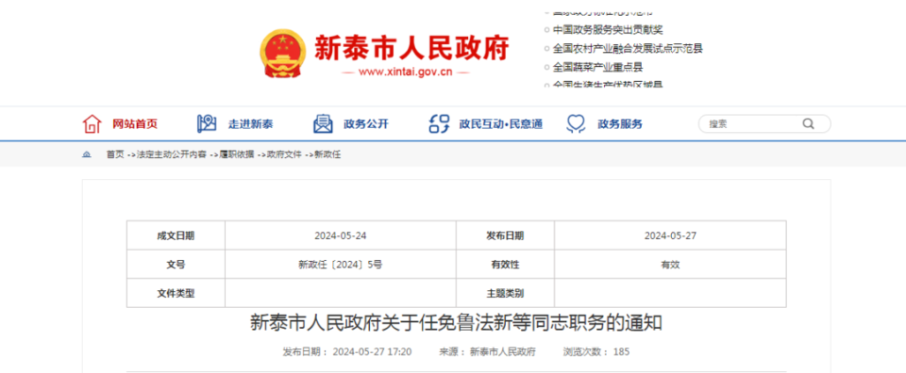Open the 法定主动公开内容 breadcrumb link

(x=171, y=154)
